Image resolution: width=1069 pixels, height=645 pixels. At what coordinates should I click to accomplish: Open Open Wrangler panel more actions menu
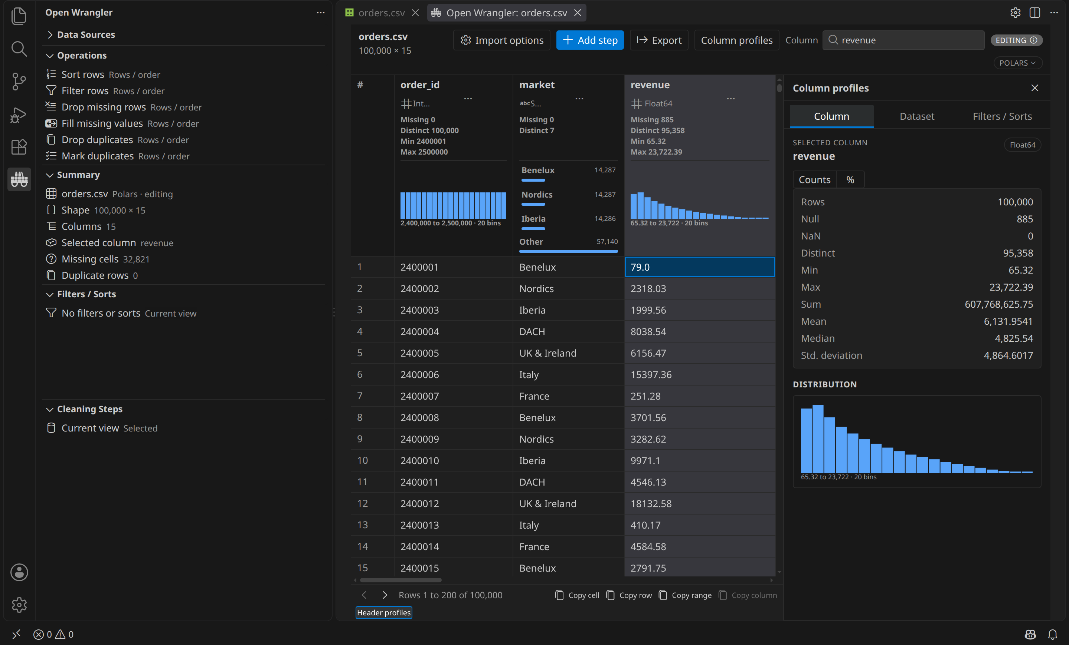(x=320, y=13)
